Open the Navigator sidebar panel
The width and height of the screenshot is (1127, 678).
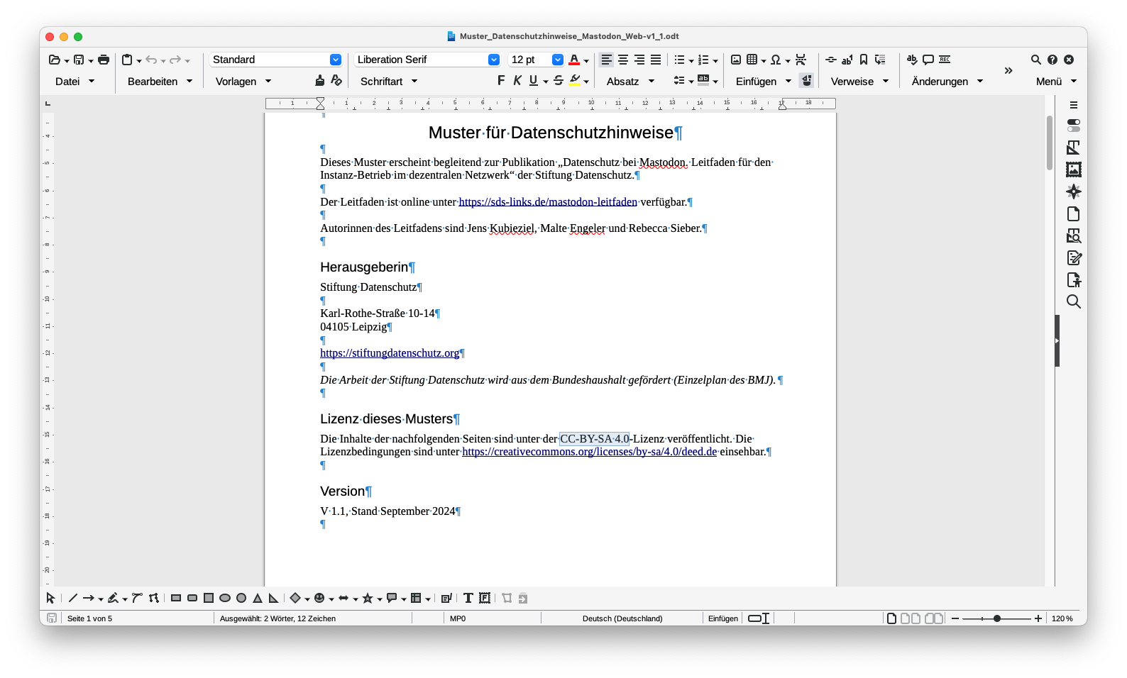pos(1074,191)
